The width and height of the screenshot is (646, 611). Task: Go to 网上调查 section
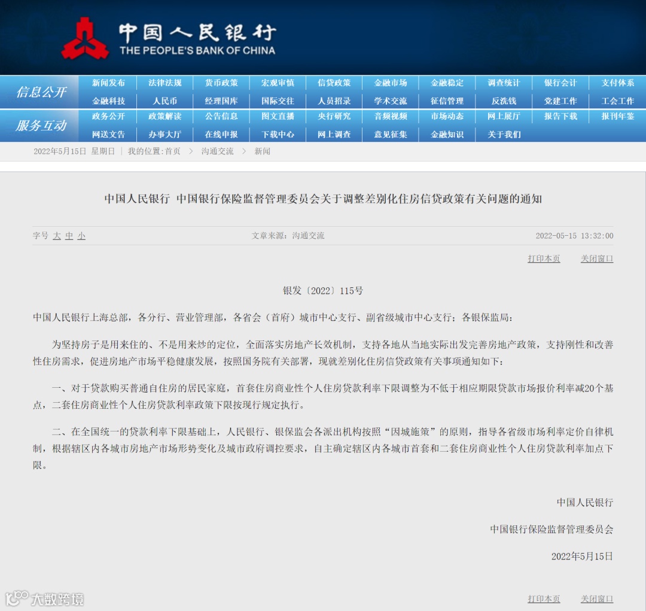334,135
